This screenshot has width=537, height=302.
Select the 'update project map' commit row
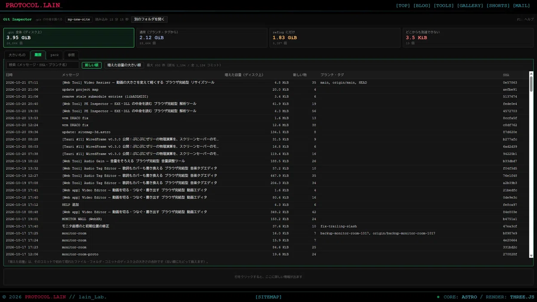click(266, 89)
